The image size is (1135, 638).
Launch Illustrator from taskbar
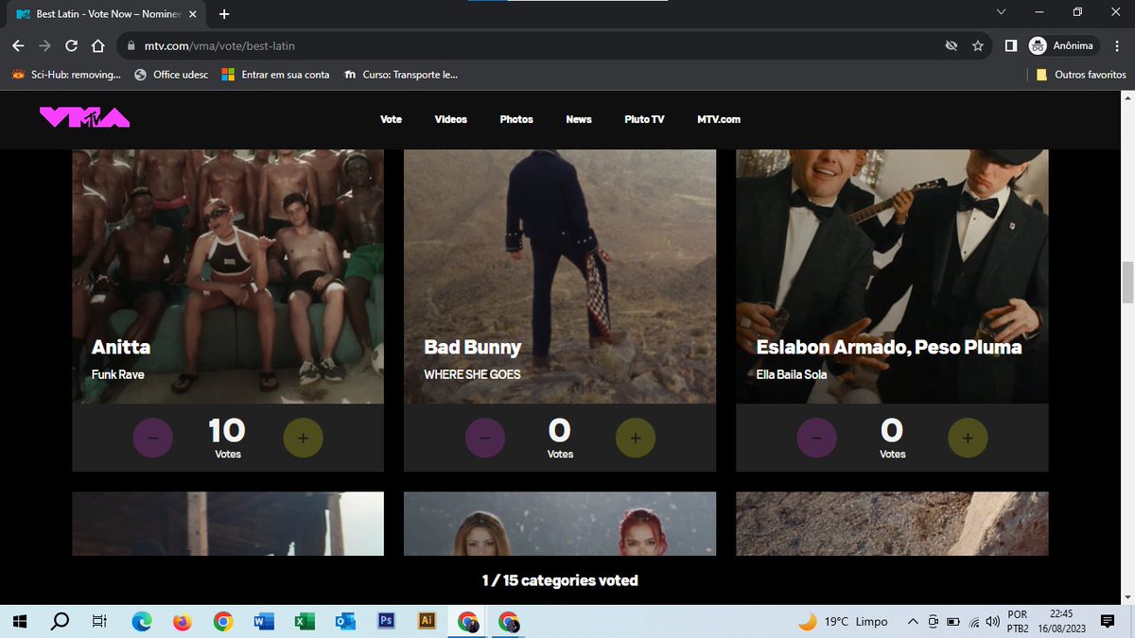point(427,621)
